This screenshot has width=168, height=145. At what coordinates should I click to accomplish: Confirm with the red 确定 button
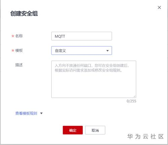tap(73, 130)
